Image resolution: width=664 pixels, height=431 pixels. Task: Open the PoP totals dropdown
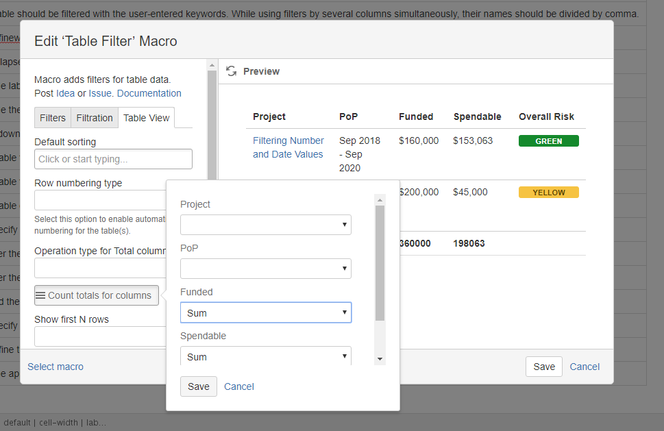coord(265,269)
